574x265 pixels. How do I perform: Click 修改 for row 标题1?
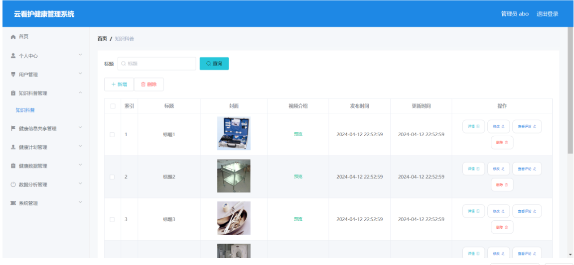click(x=499, y=126)
